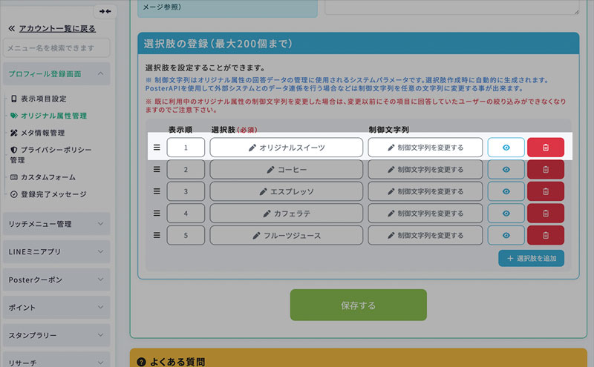594x367 pixels.
Task: Click the trash icon for コーヒー row
Action: (x=545, y=170)
